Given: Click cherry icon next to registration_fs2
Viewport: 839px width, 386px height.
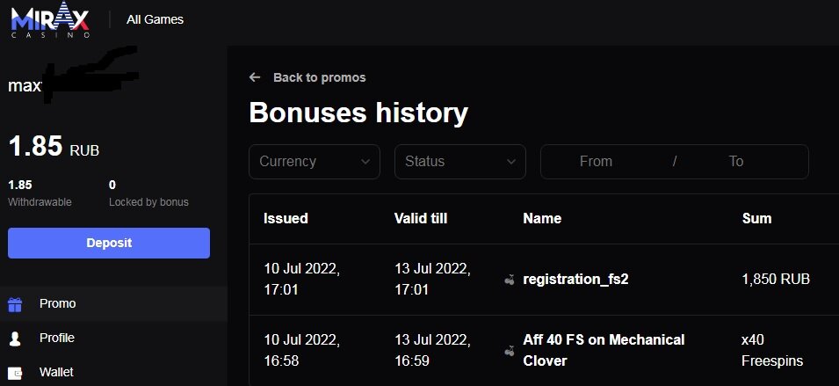Looking at the screenshot, I should [x=510, y=280].
